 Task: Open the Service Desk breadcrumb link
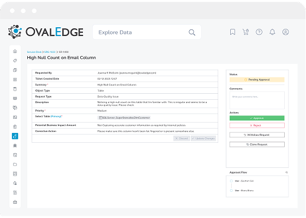[34, 52]
